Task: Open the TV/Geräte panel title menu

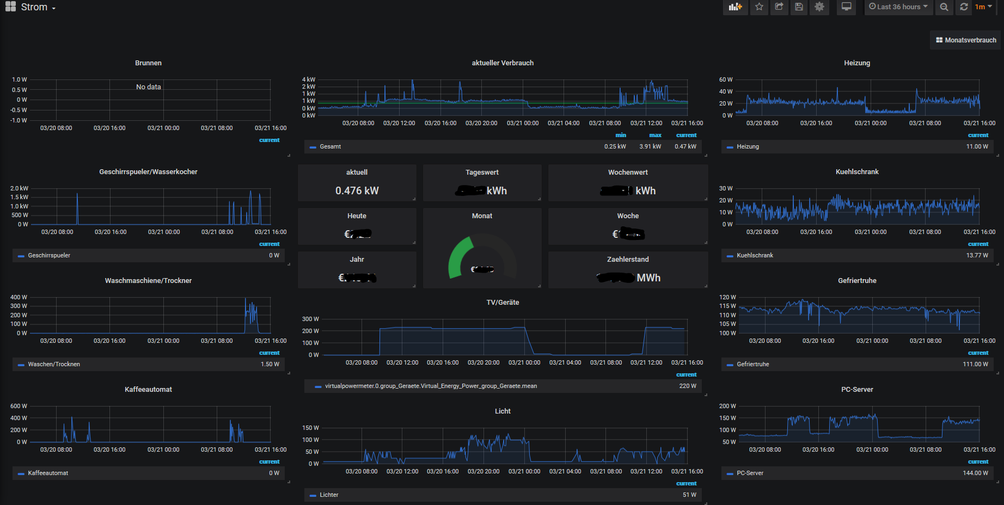Action: coord(503,303)
